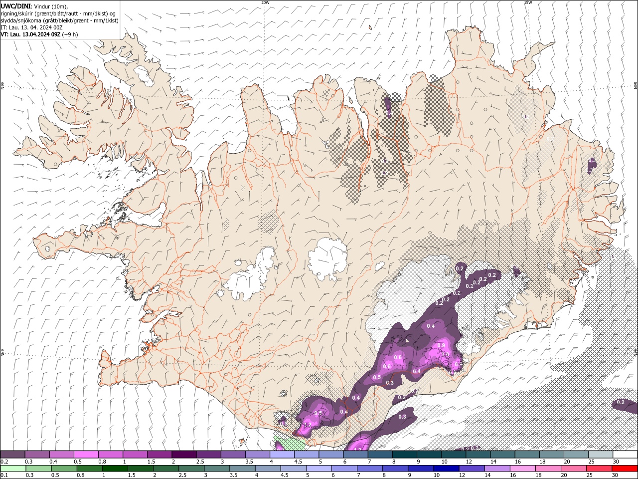The width and height of the screenshot is (638, 479).
Task: Select the rose pink rain swatch labeled 20
Action: tap(574, 469)
